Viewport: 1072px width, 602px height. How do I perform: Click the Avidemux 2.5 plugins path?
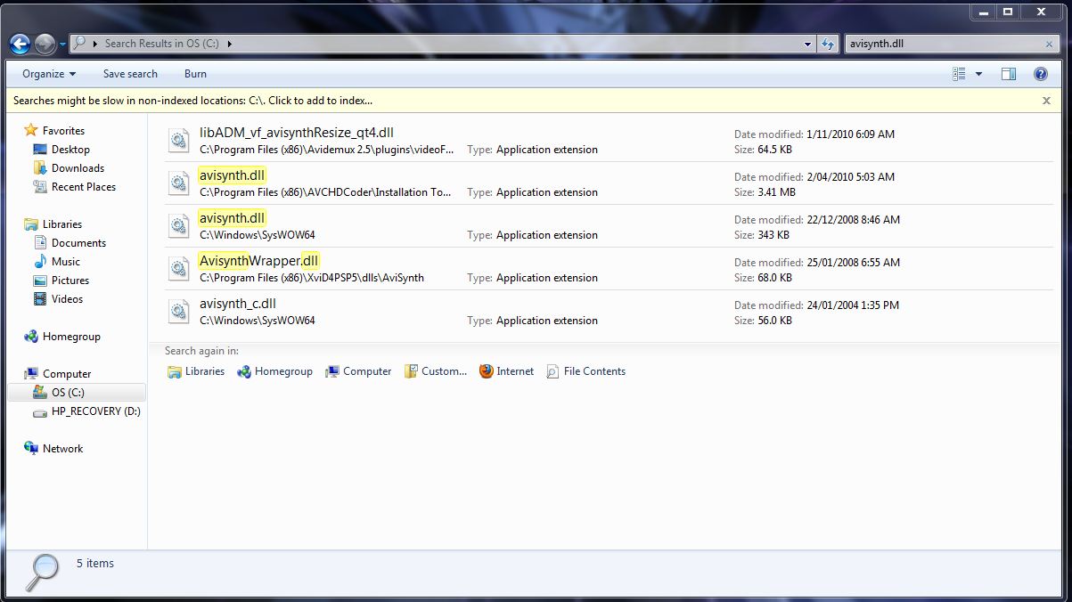pos(326,150)
